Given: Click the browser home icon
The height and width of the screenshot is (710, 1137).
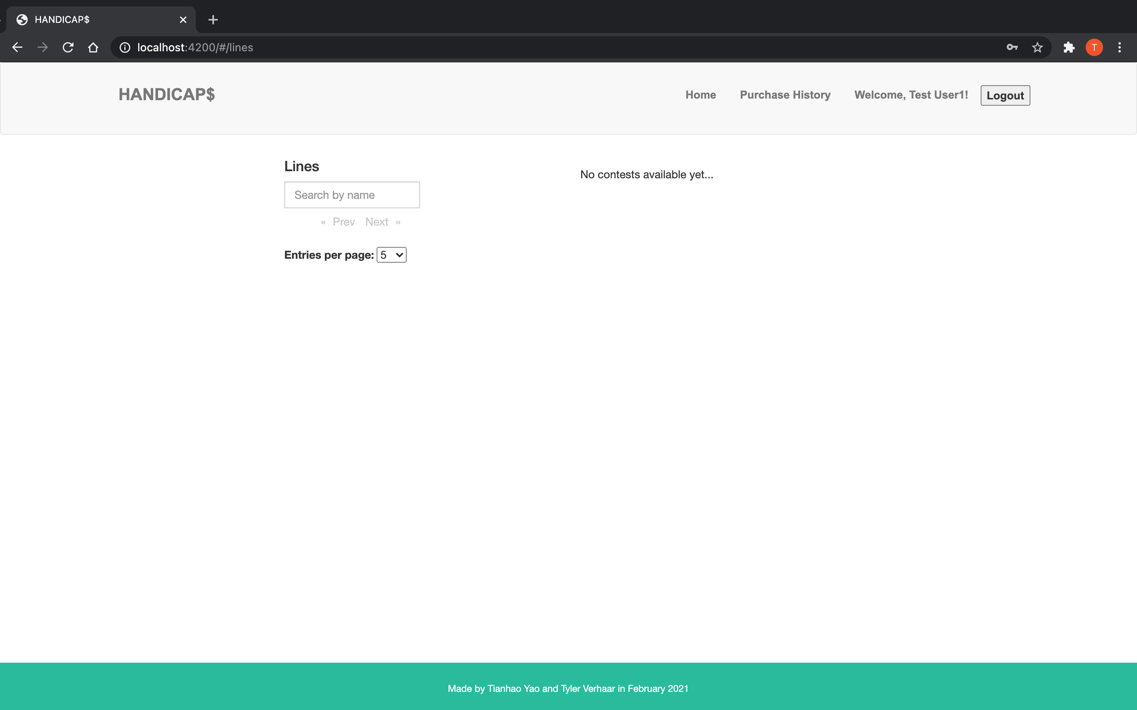Looking at the screenshot, I should [93, 47].
